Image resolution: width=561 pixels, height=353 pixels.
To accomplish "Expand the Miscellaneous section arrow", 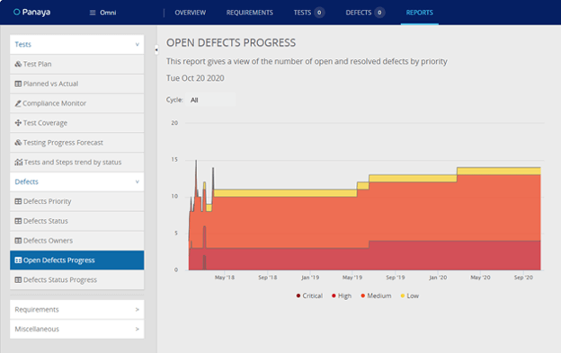I will 137,329.
